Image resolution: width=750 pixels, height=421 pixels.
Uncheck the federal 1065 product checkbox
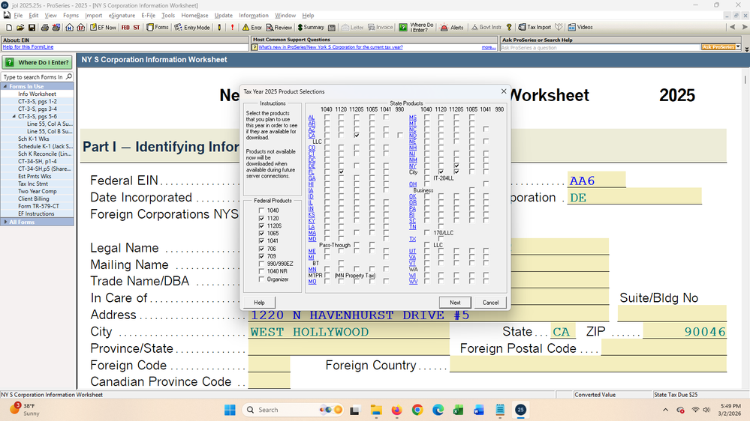coord(261,233)
